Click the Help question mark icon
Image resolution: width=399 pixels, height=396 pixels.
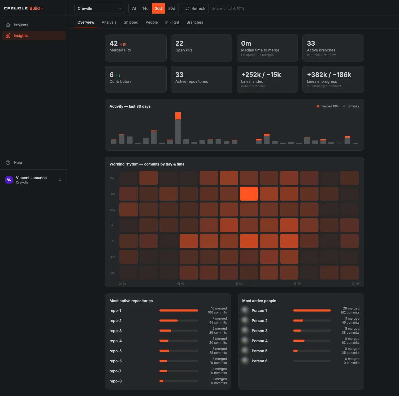[x=8, y=163]
